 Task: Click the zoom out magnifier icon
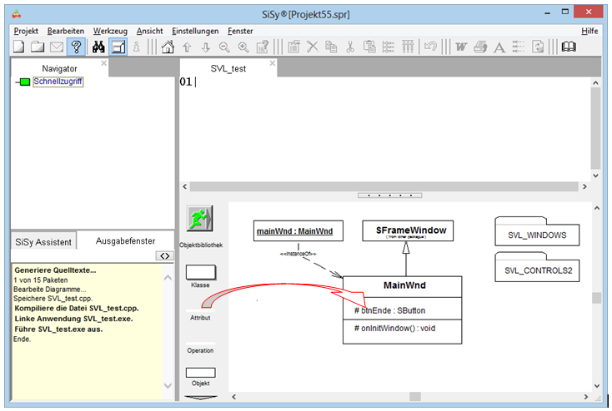(224, 47)
